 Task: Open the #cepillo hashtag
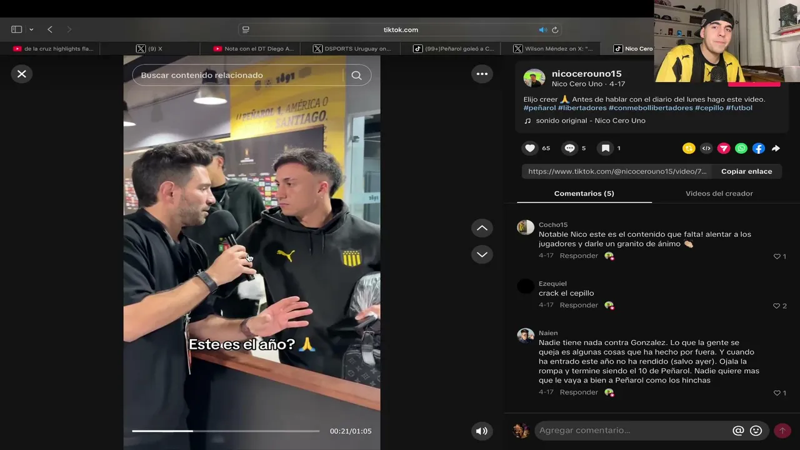[x=709, y=107]
